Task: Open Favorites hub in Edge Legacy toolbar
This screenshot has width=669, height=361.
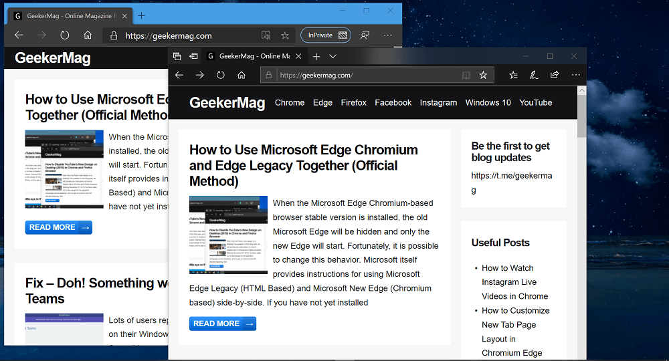Action: point(513,75)
